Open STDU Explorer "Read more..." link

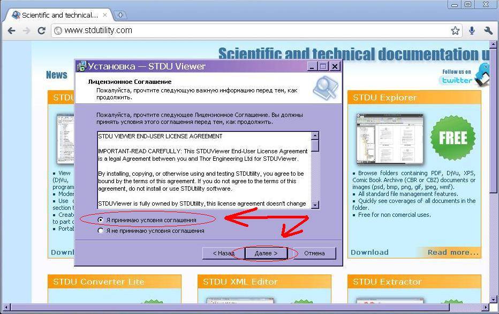click(x=453, y=253)
